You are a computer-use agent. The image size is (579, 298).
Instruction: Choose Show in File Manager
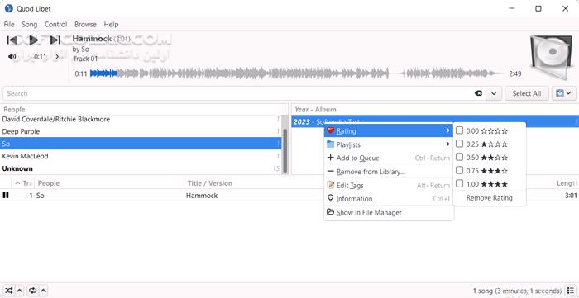click(389, 212)
